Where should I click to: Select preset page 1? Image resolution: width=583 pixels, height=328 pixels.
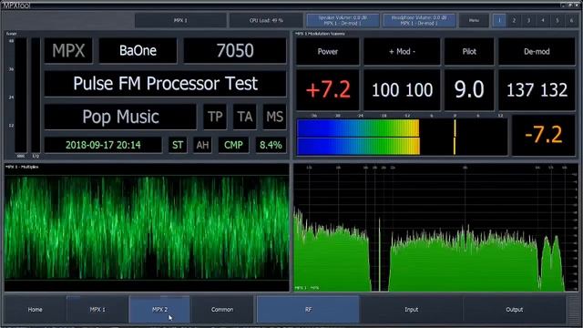[x=499, y=20]
